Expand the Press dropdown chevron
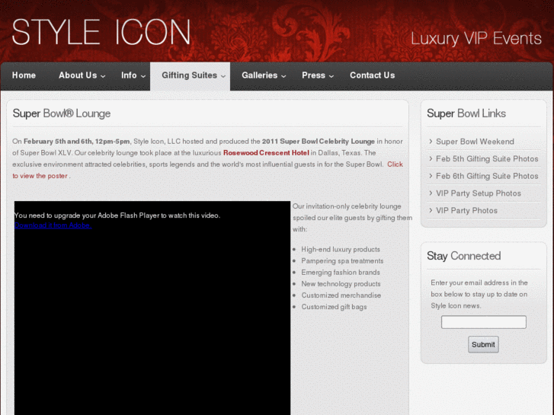Screen dimensions: 554x415 tap(331, 76)
